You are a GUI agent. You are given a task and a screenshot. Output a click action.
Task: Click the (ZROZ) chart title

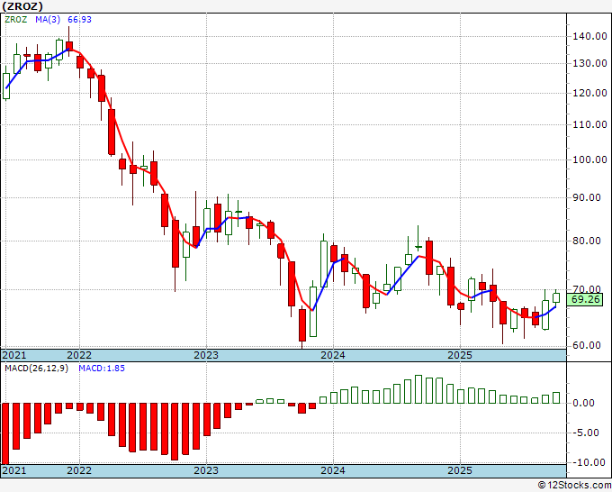click(x=22, y=6)
